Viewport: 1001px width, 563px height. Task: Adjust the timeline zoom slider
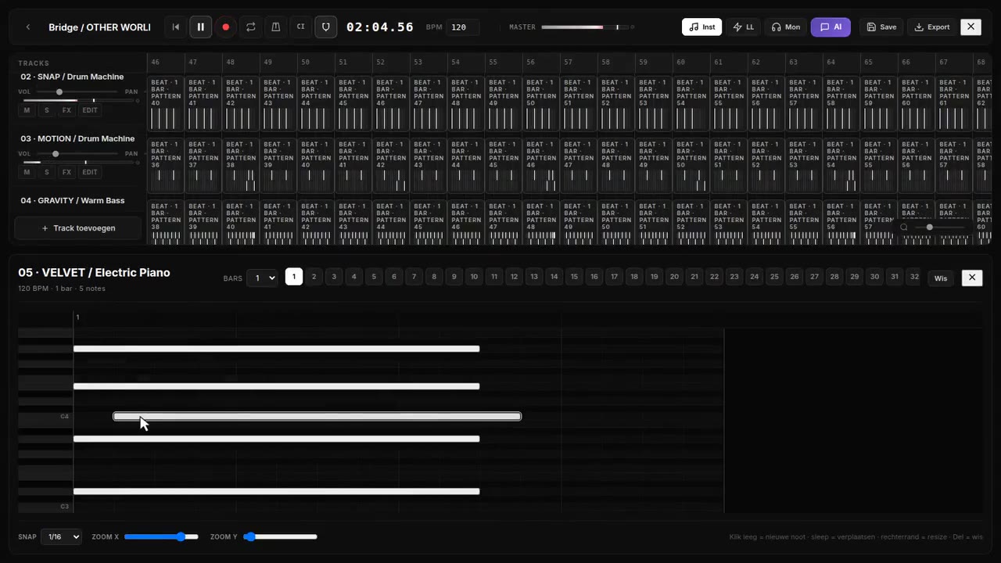click(939, 228)
